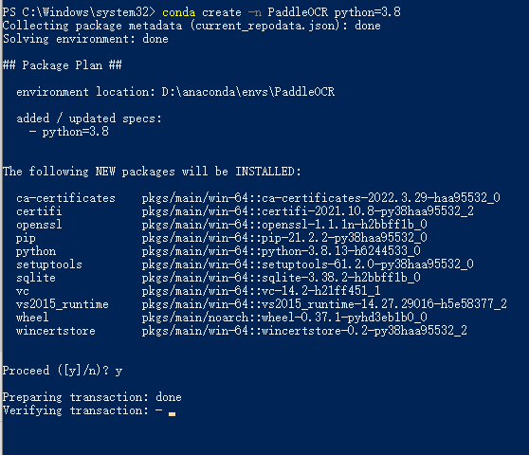Click the environment location path D:\anaconda\envs\PaddleOCR
Image resolution: width=529 pixels, height=455 pixels.
tap(248, 92)
